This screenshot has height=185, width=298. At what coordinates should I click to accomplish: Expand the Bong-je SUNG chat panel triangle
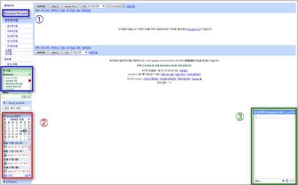[4, 103]
